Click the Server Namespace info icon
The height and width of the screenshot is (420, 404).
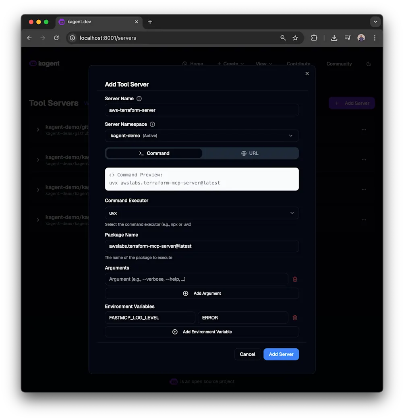(151, 124)
